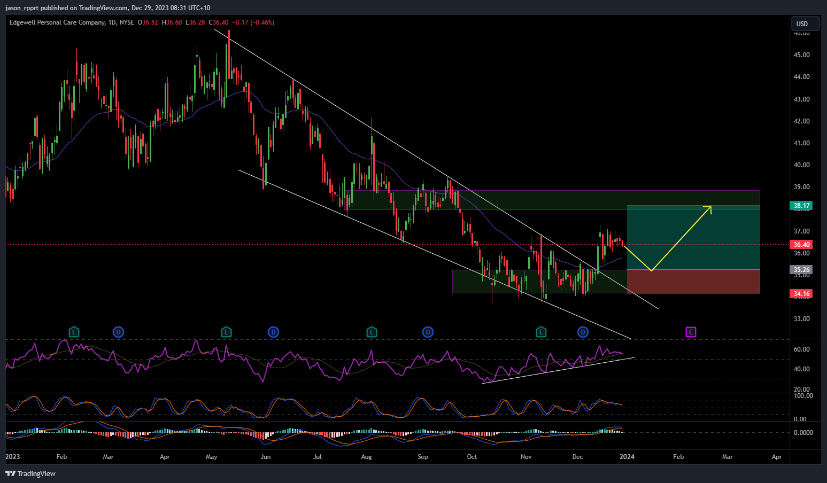Image resolution: width=827 pixels, height=483 pixels.
Task: Click the open value O36.52
Action: (x=148, y=22)
